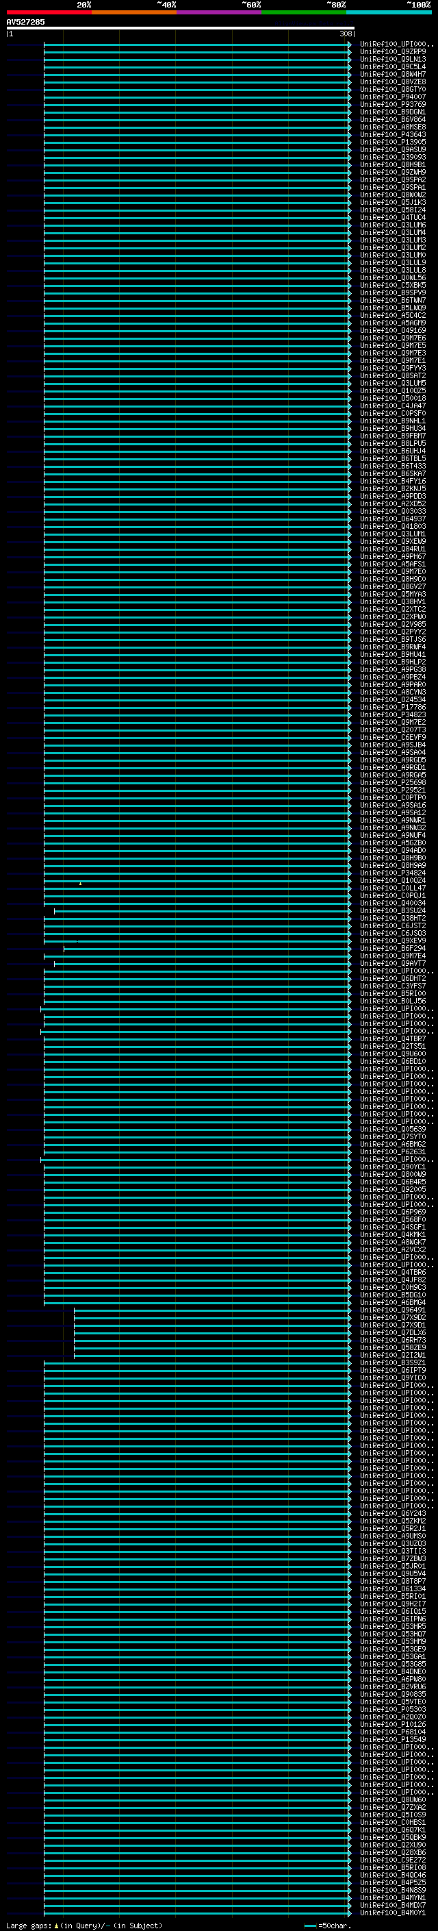Select the UniRef100_C3YFS7 label

(x=393, y=986)
